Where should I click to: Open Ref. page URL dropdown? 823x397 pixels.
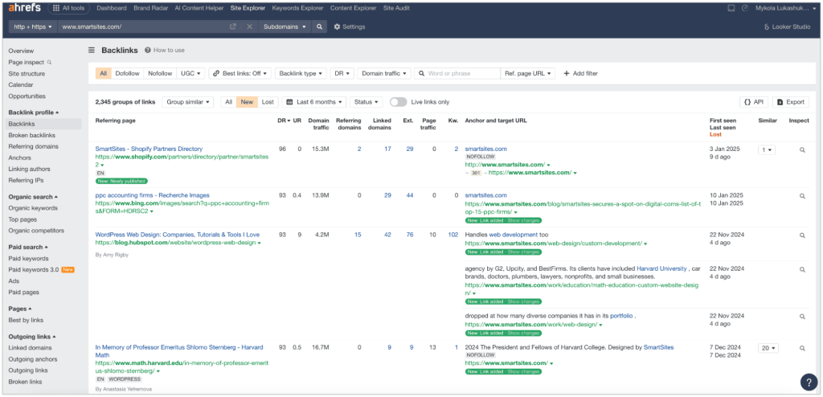[527, 73]
